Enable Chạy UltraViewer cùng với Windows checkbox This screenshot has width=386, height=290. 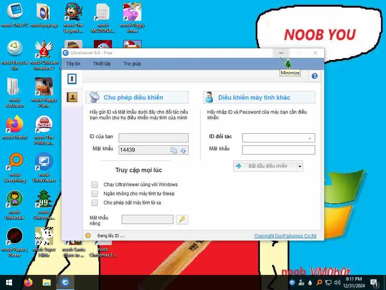tap(95, 184)
